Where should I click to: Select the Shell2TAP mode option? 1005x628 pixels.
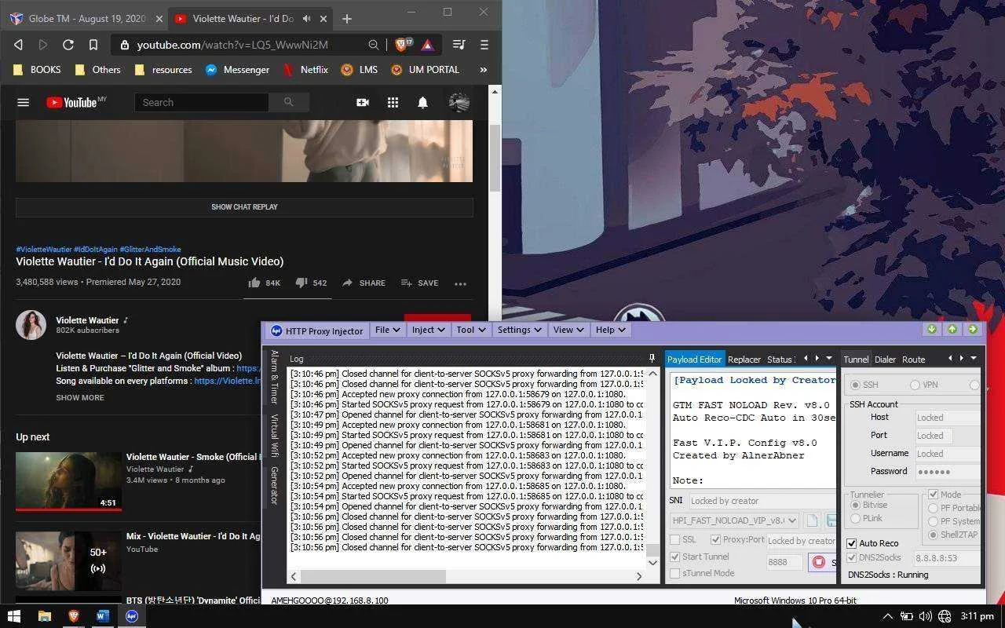coord(933,535)
